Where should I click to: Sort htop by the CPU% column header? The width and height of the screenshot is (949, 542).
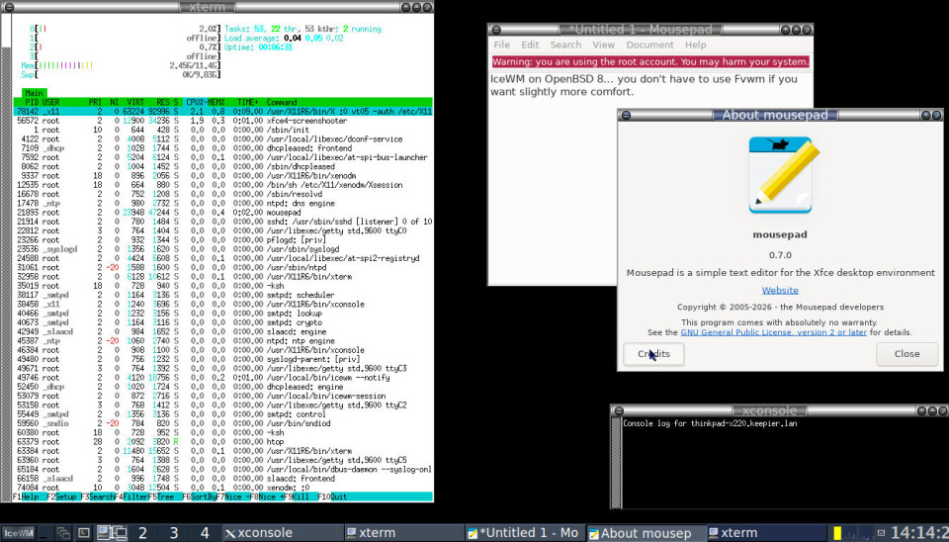pyautogui.click(x=197, y=102)
